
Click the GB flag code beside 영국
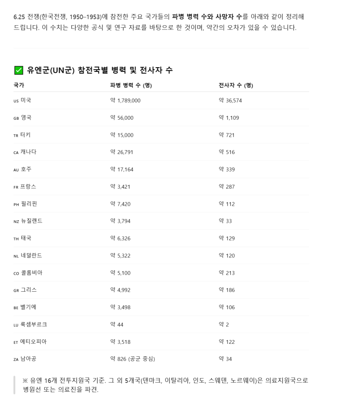[16, 118]
